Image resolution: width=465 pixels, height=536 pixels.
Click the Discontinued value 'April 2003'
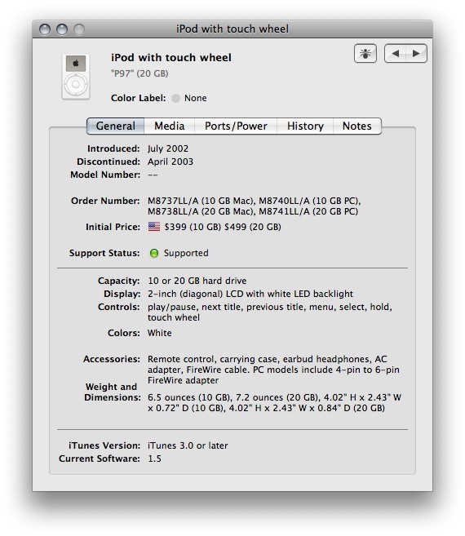(170, 162)
